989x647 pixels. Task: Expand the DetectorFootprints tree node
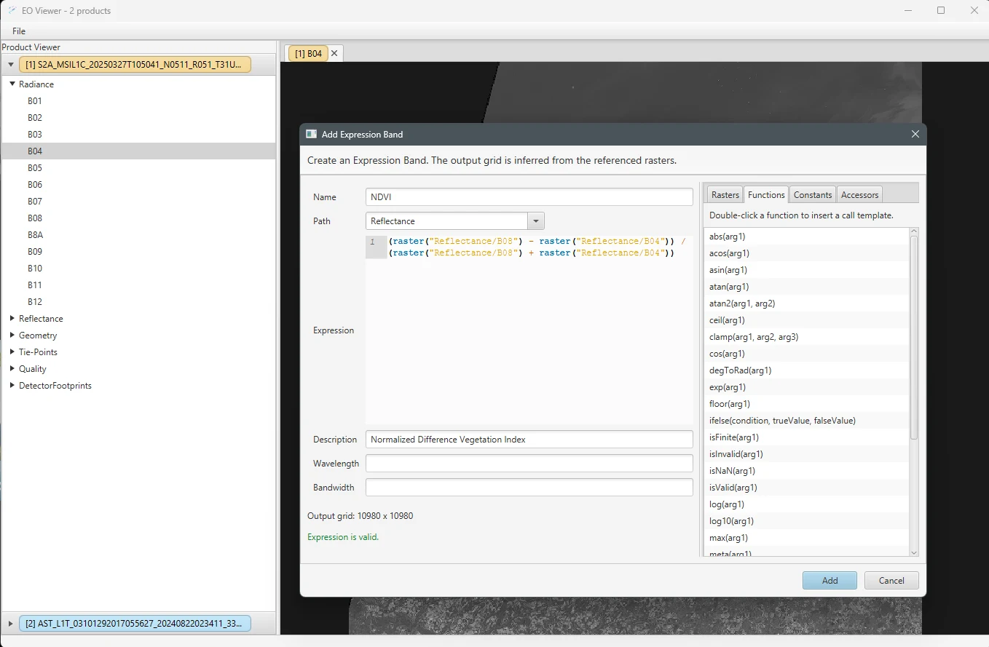pyautogui.click(x=12, y=385)
